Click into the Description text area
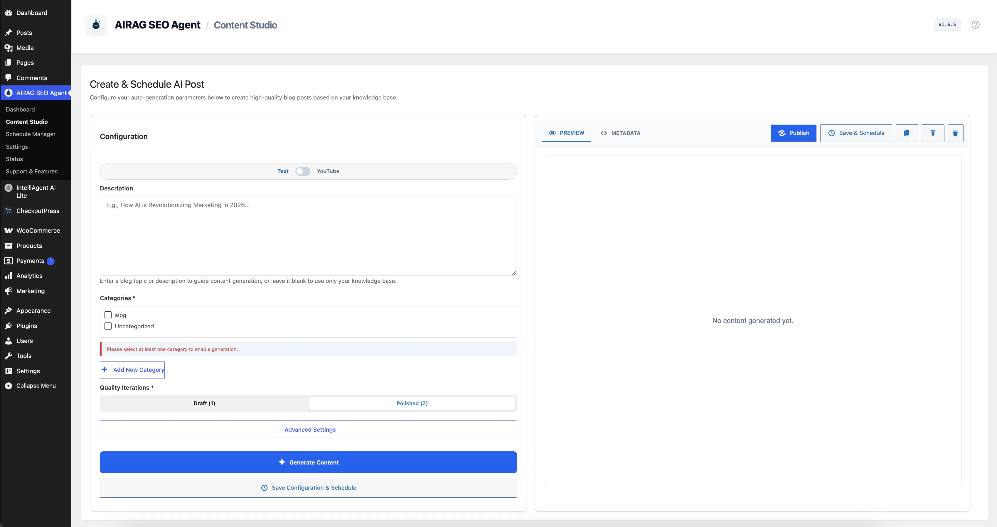Image resolution: width=997 pixels, height=527 pixels. tap(308, 236)
